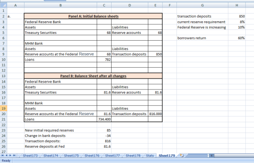Switch to Sheet176 tab

click(x=92, y=156)
